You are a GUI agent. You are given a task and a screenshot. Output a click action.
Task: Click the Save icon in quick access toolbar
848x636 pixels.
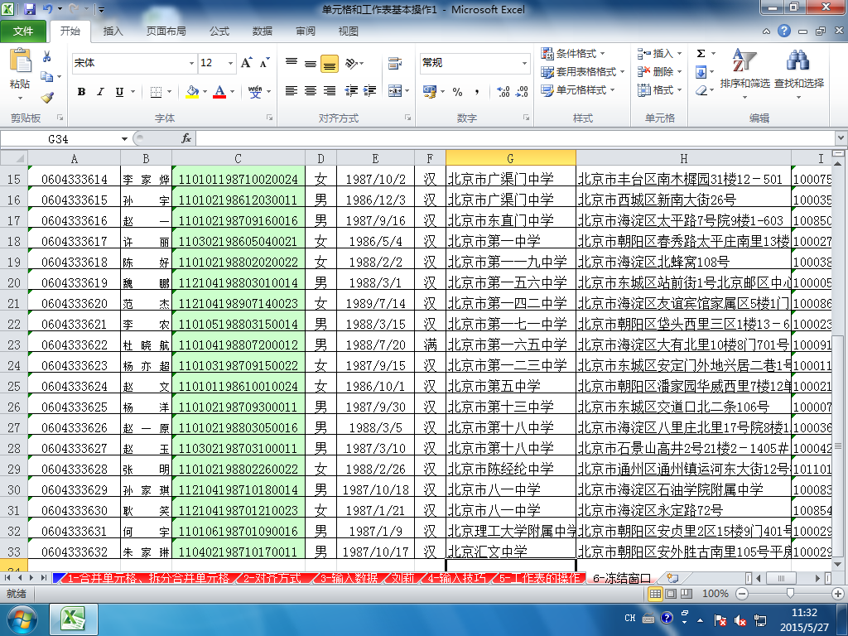pos(29,9)
